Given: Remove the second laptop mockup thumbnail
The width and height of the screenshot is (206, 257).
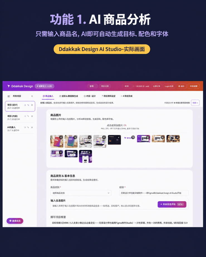Looking at the screenshot, I should pos(104,137).
